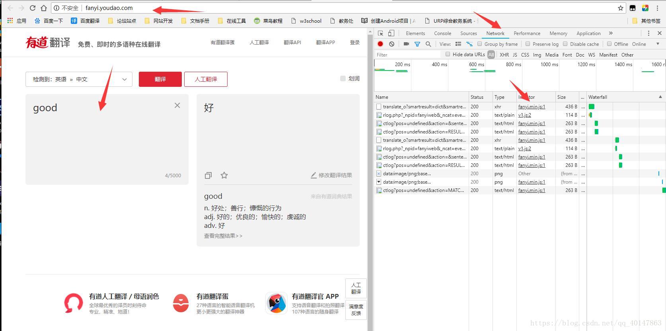Switch to large request rows view icon
Image resolution: width=666 pixels, height=331 pixels.
(x=458, y=44)
